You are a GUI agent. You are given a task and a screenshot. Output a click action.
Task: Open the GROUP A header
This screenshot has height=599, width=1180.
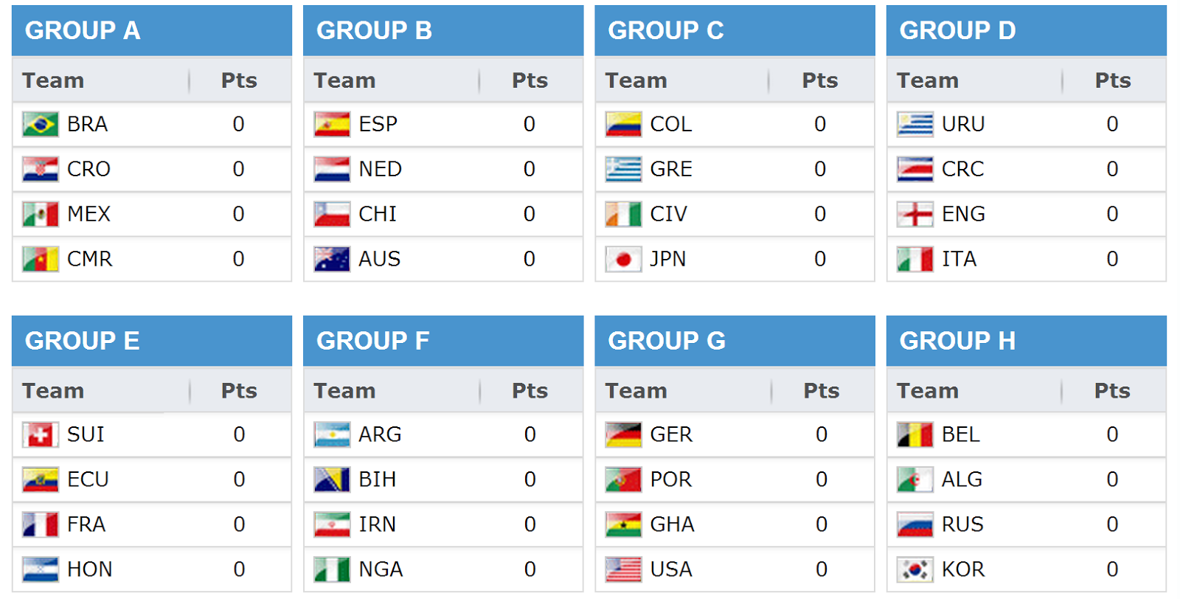(152, 30)
